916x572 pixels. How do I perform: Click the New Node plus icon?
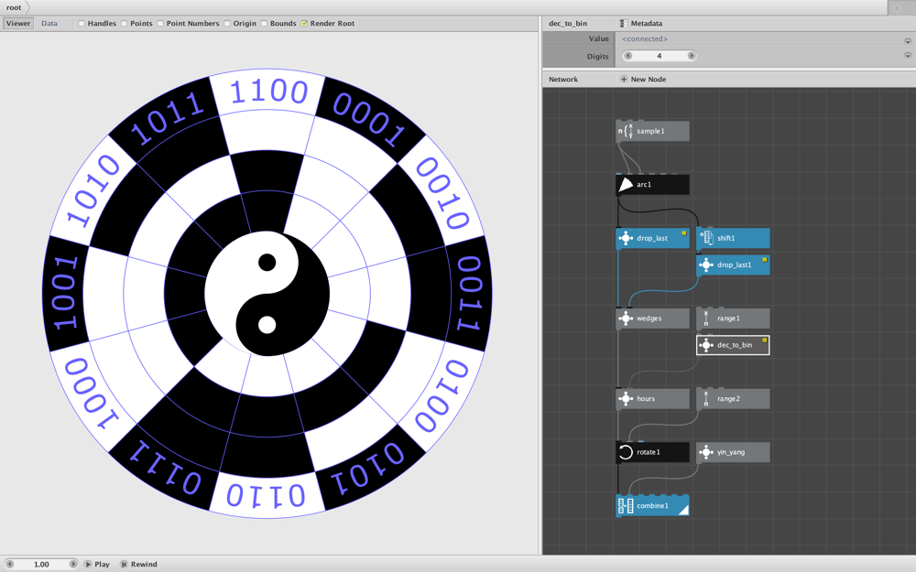pos(624,80)
